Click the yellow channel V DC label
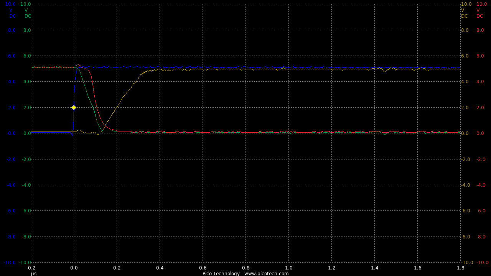The width and height of the screenshot is (491, 276). (x=464, y=13)
